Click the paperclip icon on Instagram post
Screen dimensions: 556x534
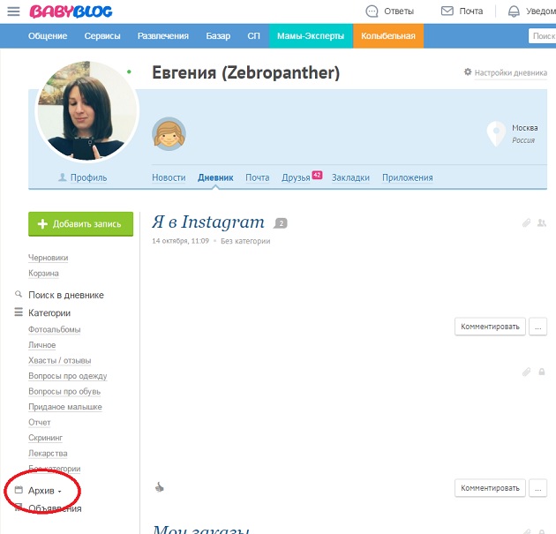tap(527, 223)
